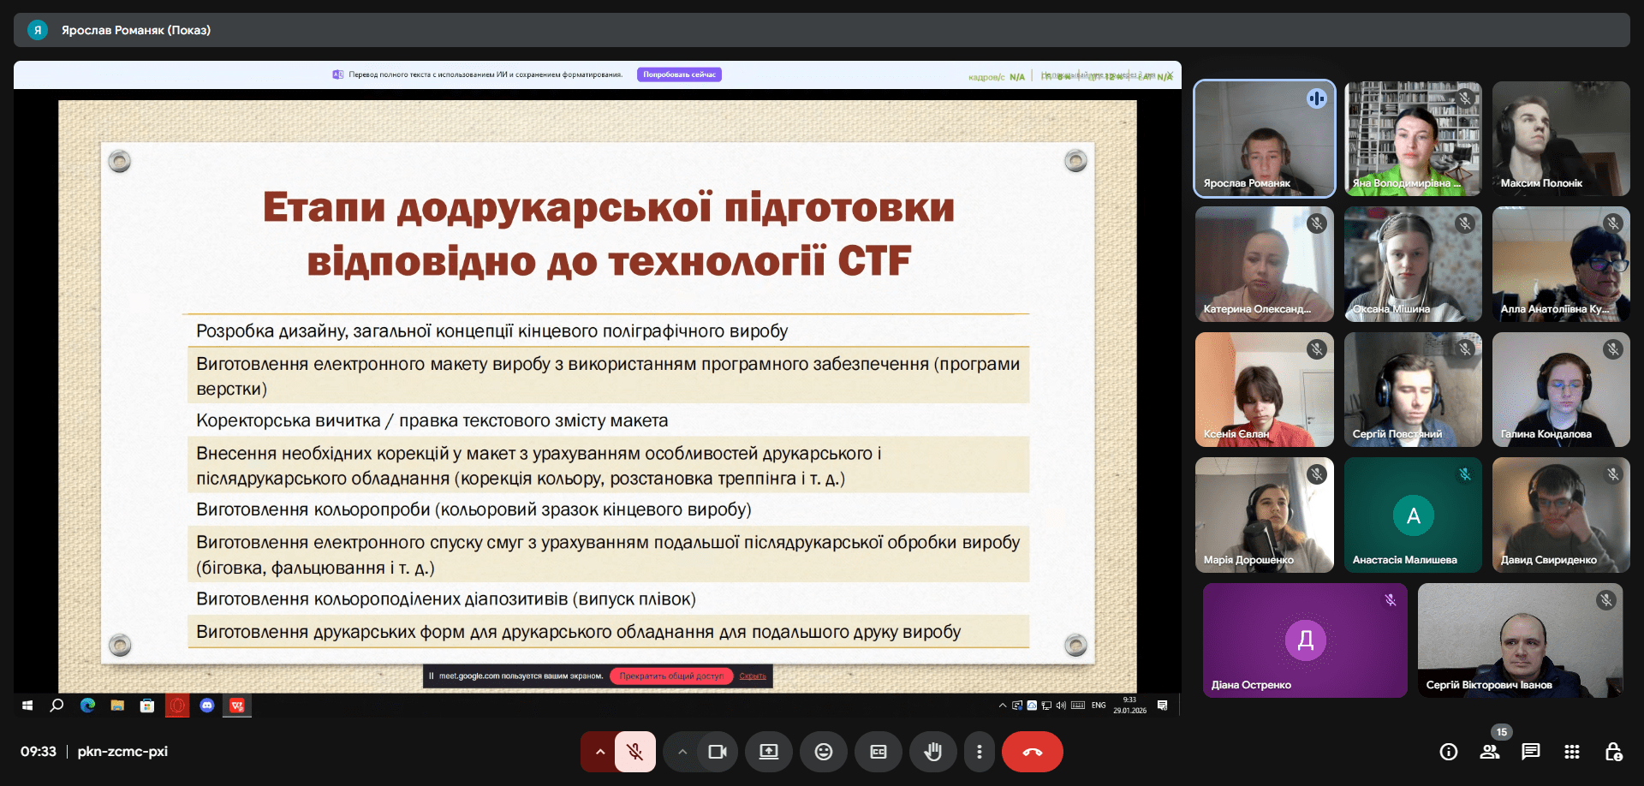Open Discord from the Windows taskbar

coord(206,706)
